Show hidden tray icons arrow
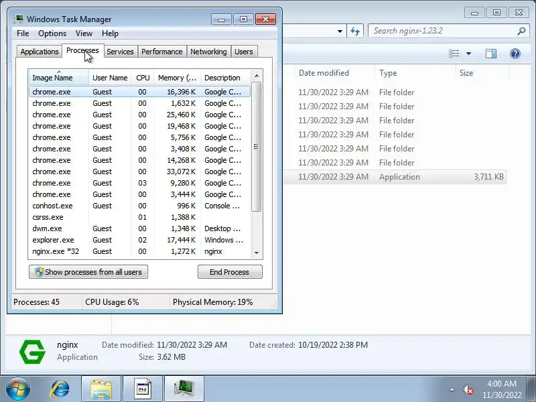The height and width of the screenshot is (402, 536). tap(452, 389)
